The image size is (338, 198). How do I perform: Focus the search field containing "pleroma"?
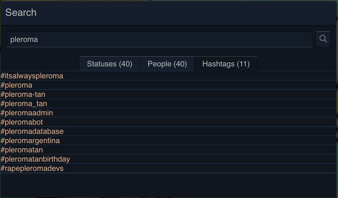click(x=159, y=39)
